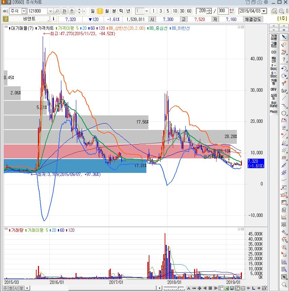Increment the 209 candle count spinner
The height and width of the screenshot is (292, 289).
[209, 9]
